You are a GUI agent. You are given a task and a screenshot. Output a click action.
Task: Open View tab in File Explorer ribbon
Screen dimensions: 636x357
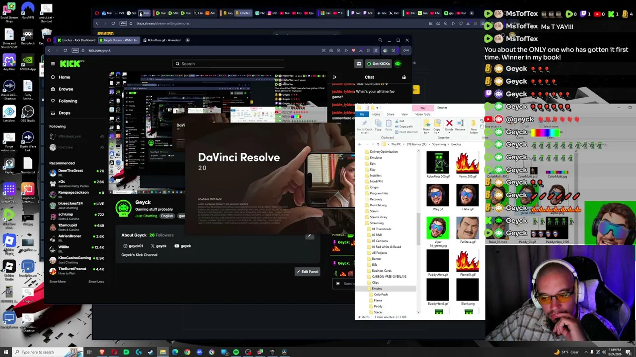[x=404, y=115]
